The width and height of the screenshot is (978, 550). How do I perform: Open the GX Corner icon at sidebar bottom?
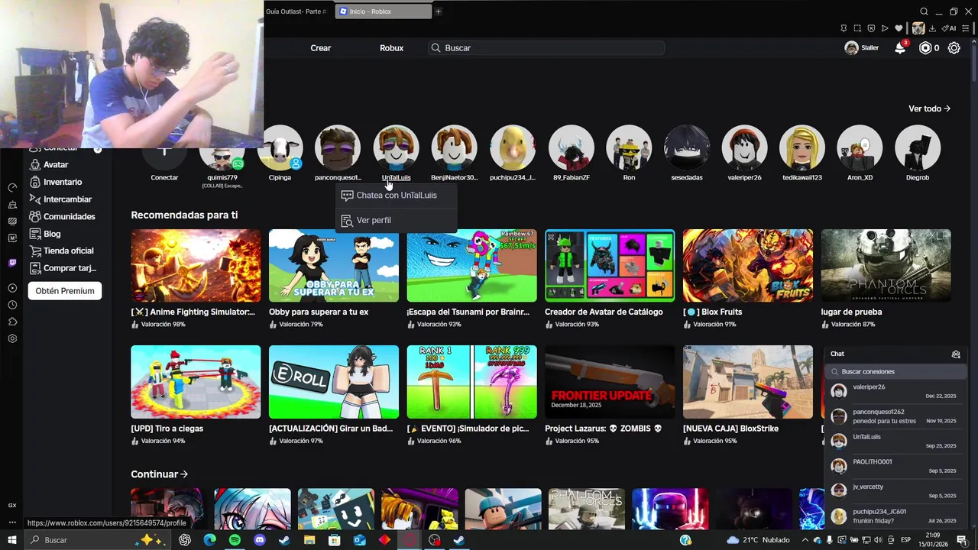coord(12,505)
